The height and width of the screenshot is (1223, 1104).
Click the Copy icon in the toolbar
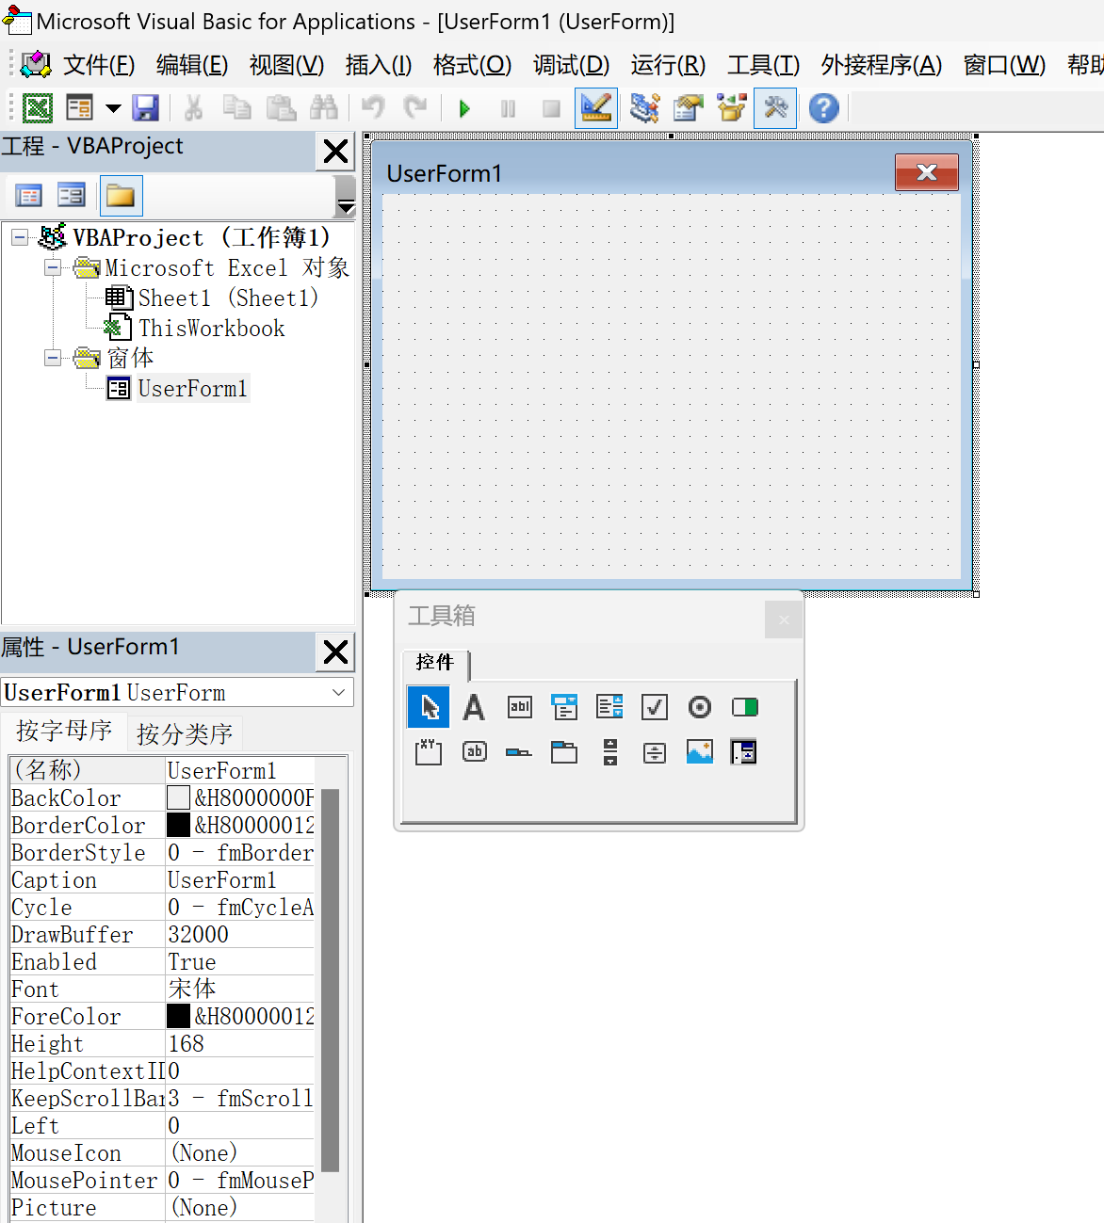[x=236, y=108]
